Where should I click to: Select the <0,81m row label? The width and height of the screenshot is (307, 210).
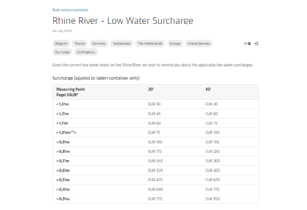click(x=63, y=152)
